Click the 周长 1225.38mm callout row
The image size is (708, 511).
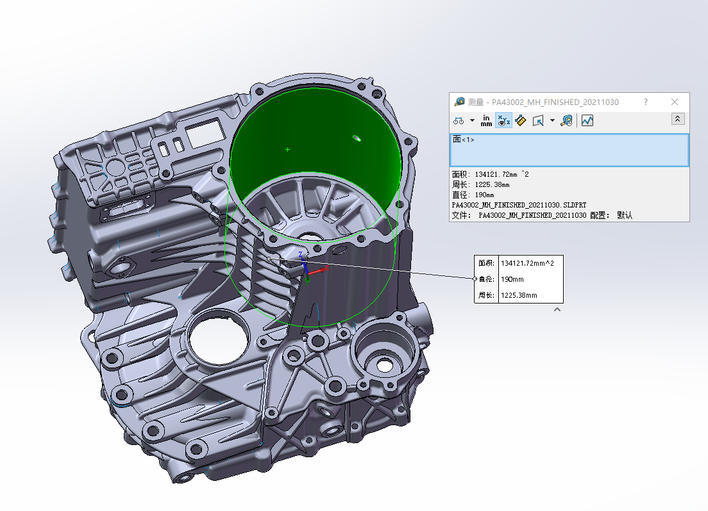click(519, 295)
